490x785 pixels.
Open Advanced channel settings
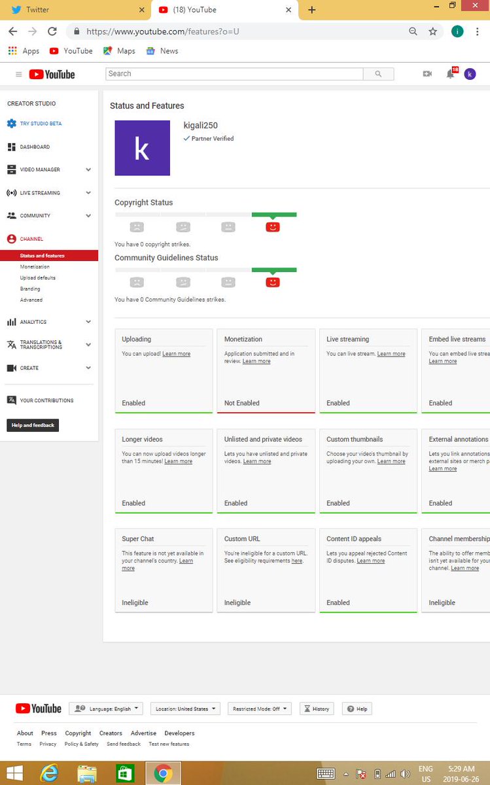pos(31,300)
